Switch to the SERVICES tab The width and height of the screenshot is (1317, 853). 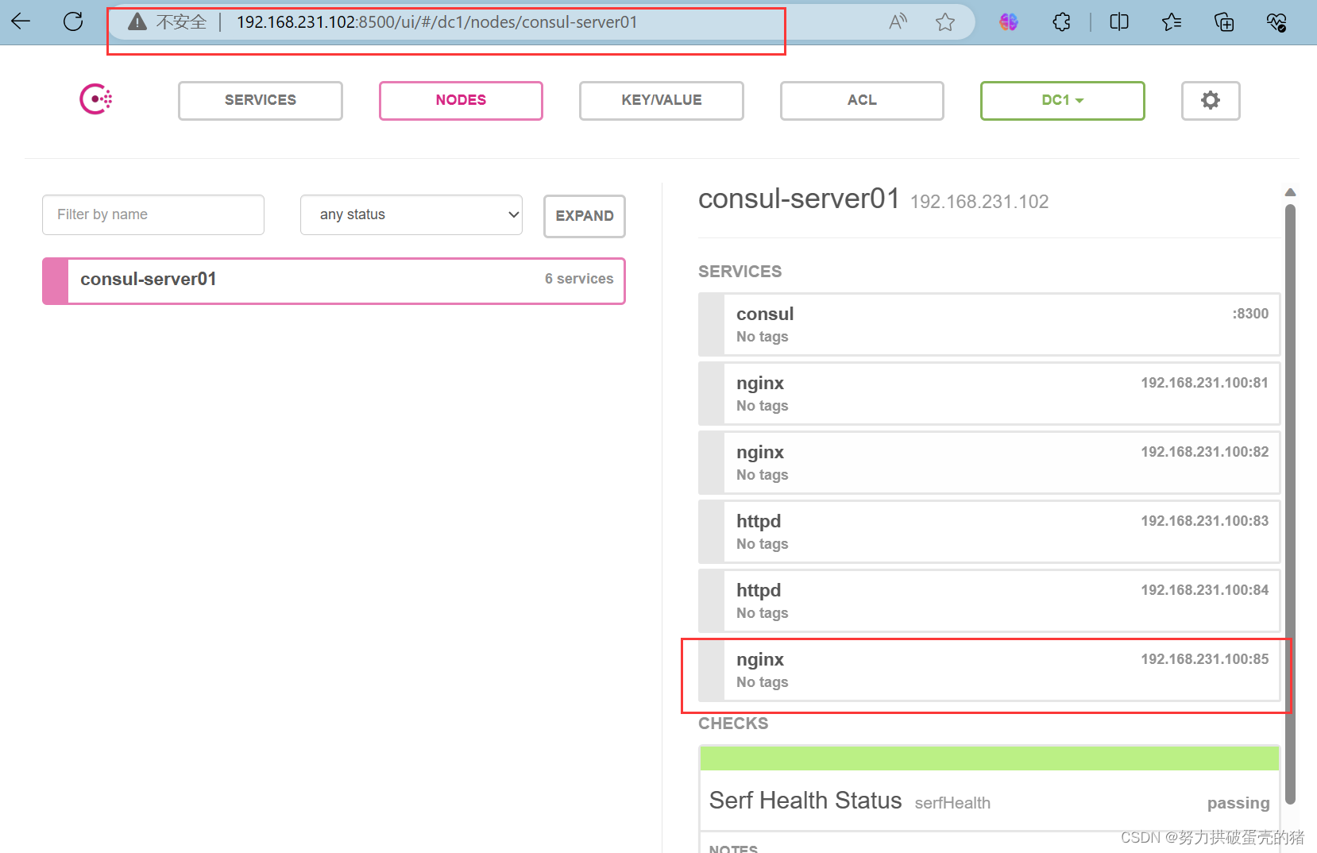(260, 100)
